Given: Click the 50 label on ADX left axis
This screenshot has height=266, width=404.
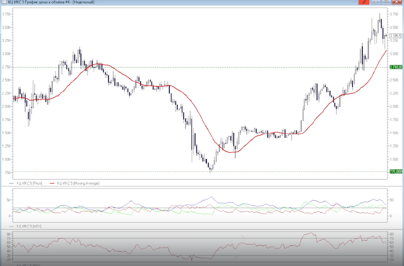Looking at the screenshot, I should (x=8, y=200).
